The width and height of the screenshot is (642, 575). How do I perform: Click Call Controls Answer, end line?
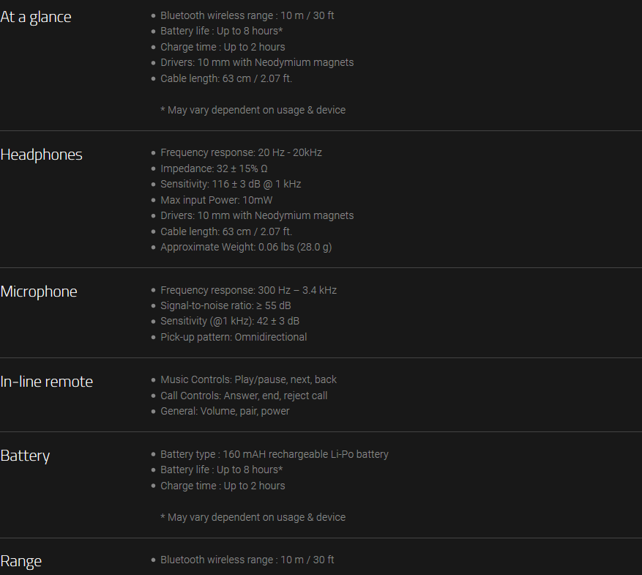click(244, 396)
